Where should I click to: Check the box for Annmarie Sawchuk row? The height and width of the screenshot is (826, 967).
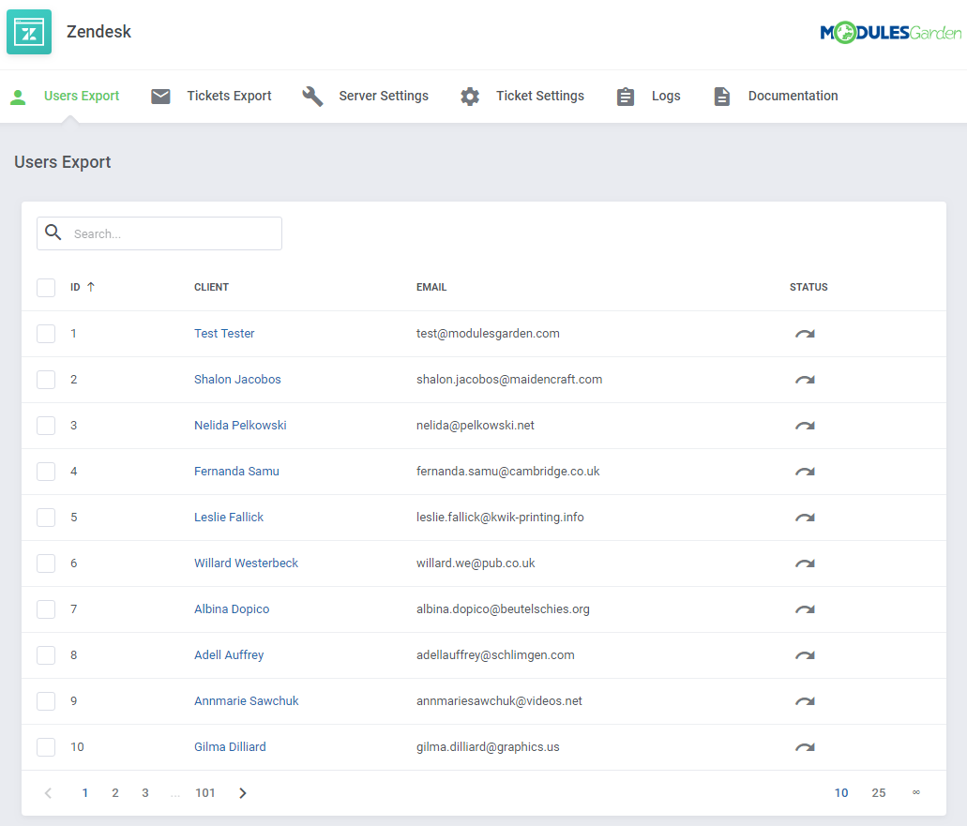coord(46,701)
